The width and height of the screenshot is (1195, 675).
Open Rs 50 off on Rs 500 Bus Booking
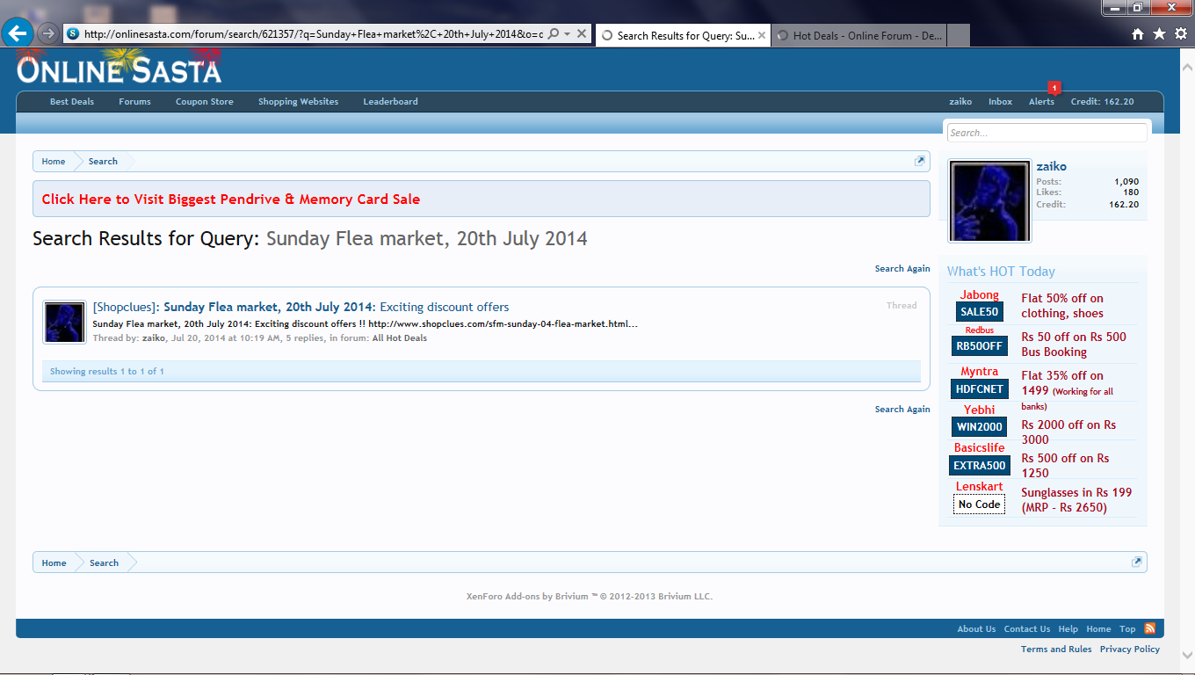click(1074, 345)
